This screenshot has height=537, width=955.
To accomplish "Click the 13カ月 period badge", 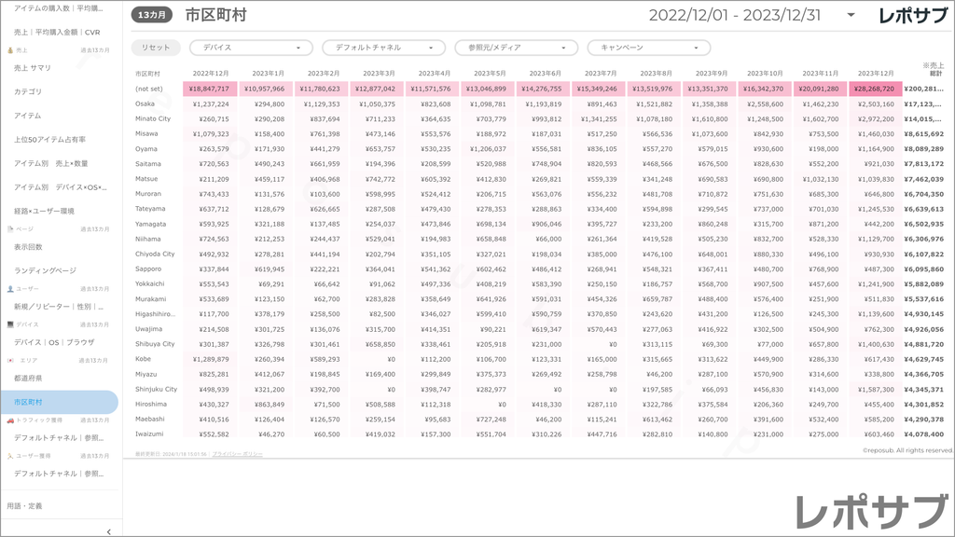I will [151, 15].
